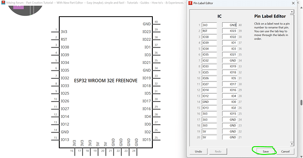The width and height of the screenshot is (303, 158).
Task: Select the pin 40 GND label field
Action: (230, 25)
